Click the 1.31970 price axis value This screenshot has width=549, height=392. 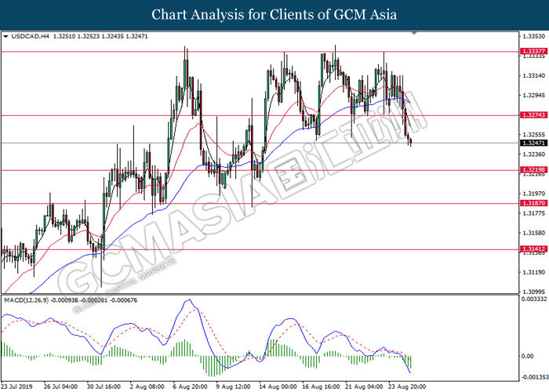[533, 193]
